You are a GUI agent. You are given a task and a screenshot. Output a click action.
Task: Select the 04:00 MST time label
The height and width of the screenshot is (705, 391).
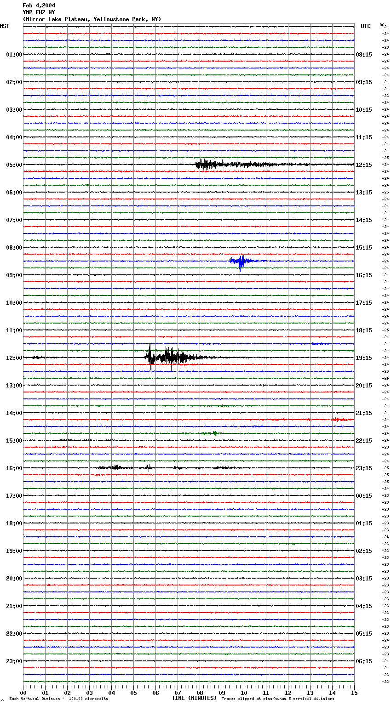(x=14, y=137)
